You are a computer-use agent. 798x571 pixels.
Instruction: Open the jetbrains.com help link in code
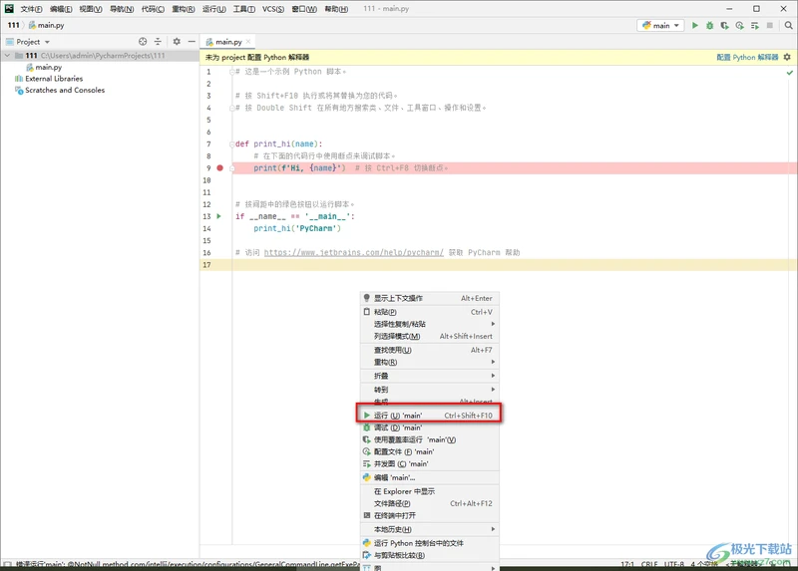tap(354, 253)
